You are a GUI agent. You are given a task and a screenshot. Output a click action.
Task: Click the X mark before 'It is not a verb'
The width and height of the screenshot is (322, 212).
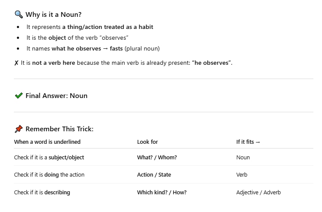[16, 63]
